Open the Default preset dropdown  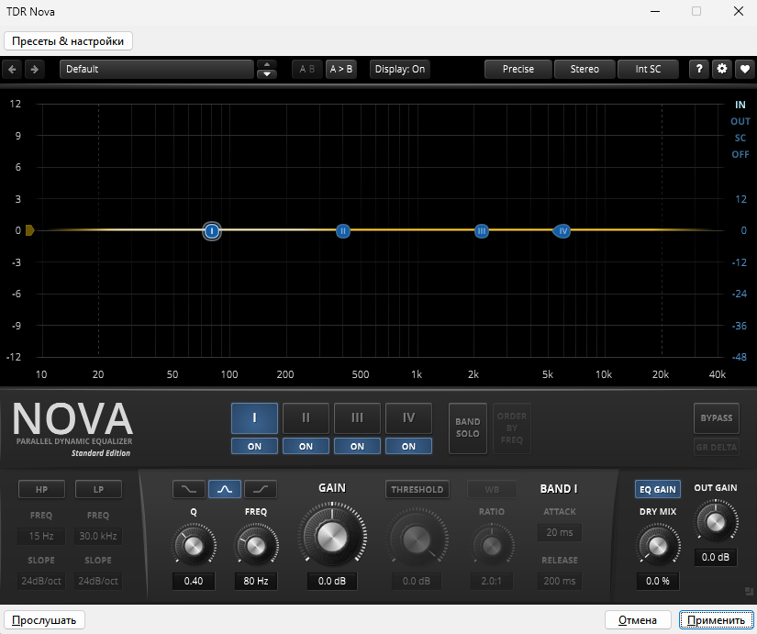coord(156,69)
